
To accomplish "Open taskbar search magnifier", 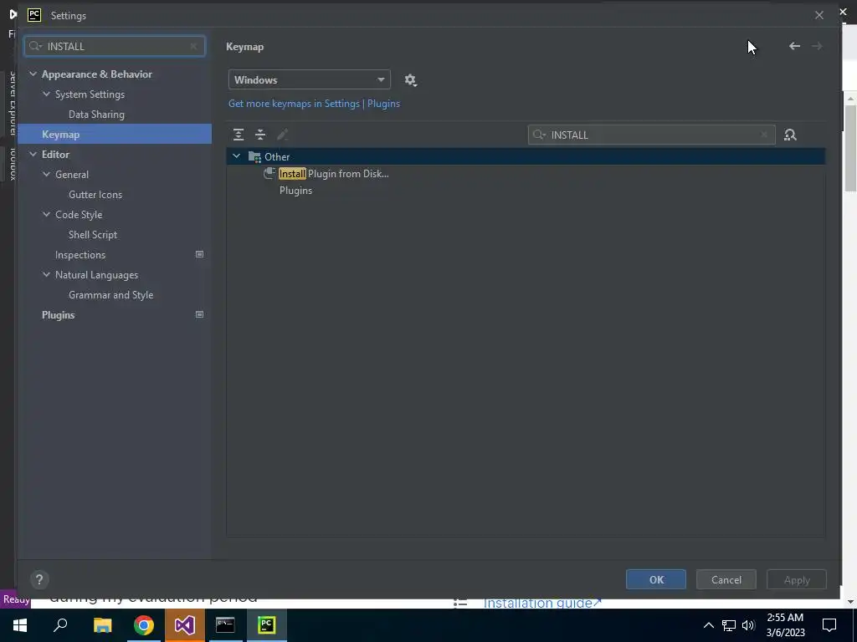I will coord(60,625).
